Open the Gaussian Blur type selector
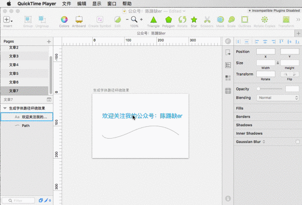 point(264,141)
